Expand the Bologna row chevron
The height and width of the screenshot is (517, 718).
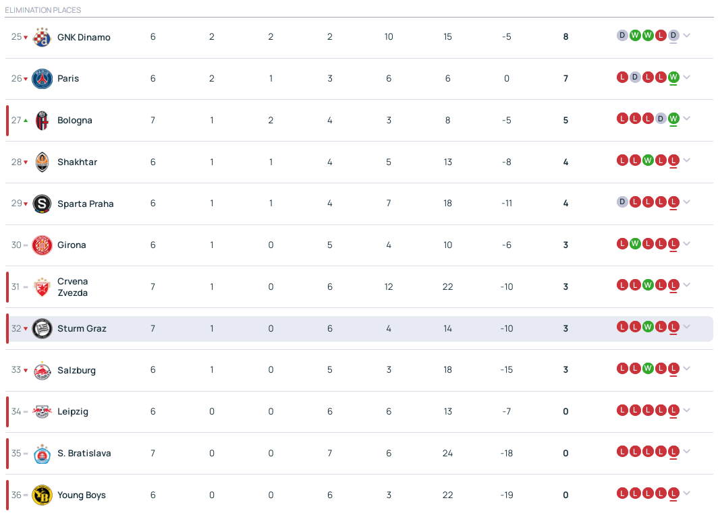(x=687, y=119)
